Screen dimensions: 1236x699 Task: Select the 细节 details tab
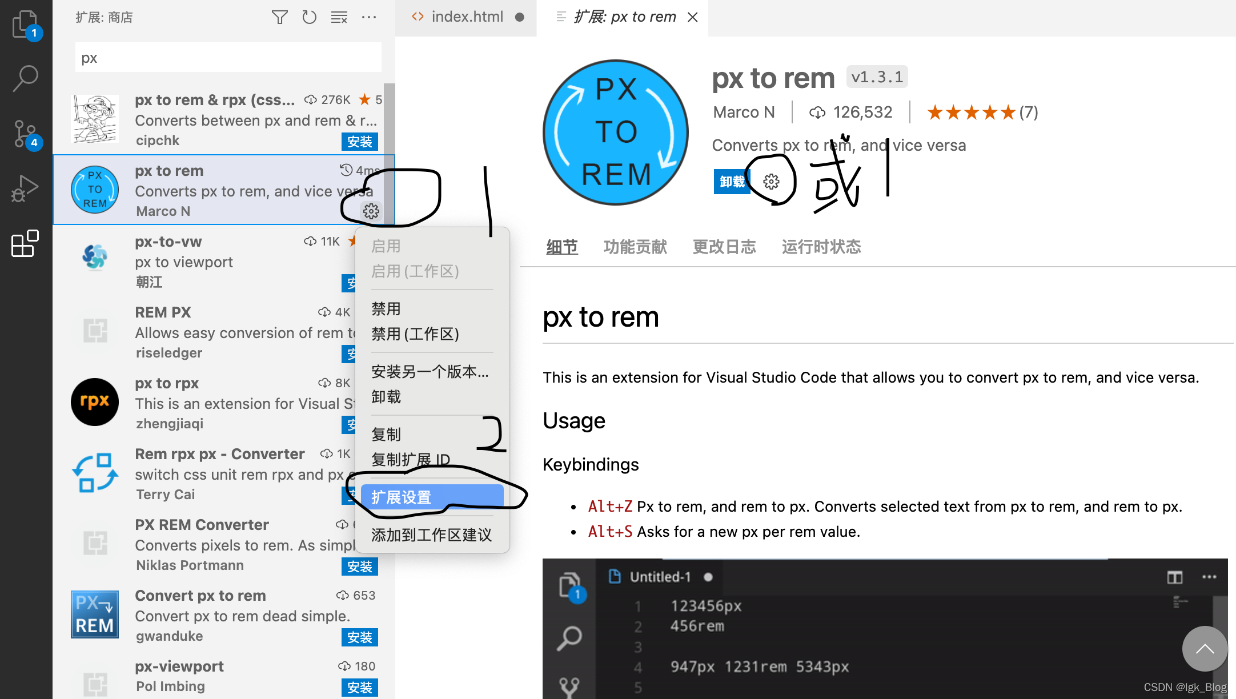562,247
